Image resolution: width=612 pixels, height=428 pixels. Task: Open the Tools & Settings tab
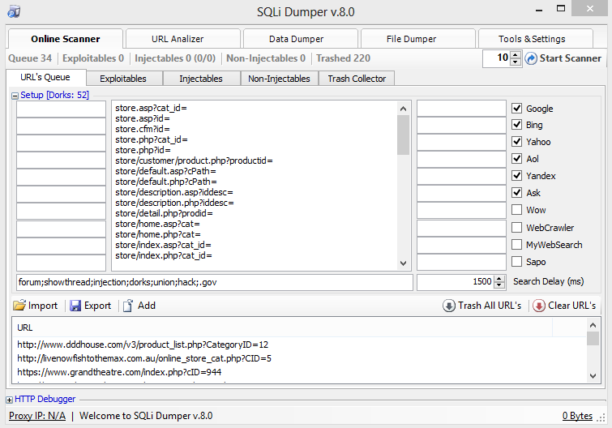point(536,39)
